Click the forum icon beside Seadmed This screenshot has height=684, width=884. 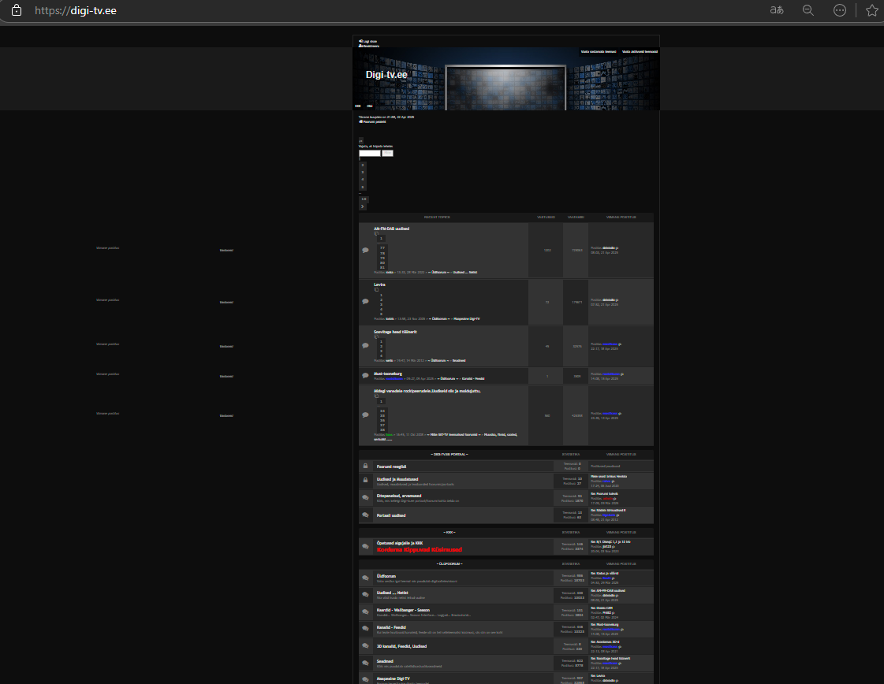pyautogui.click(x=365, y=664)
